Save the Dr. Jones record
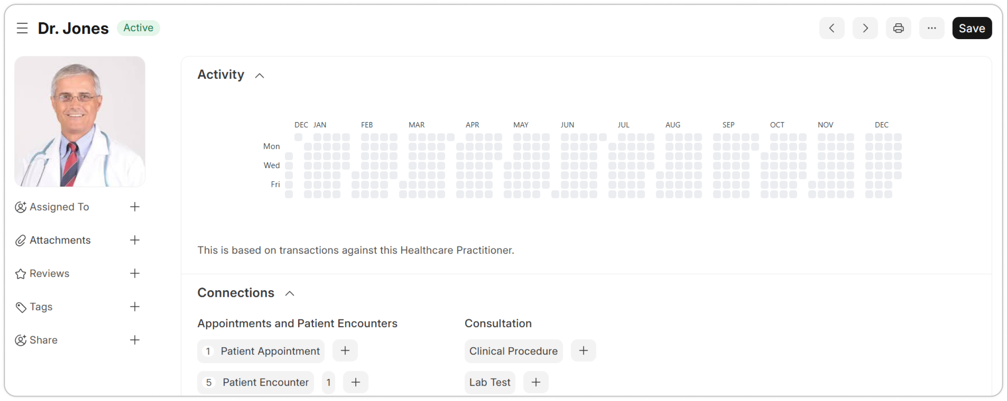This screenshot has width=1007, height=401. click(x=972, y=28)
